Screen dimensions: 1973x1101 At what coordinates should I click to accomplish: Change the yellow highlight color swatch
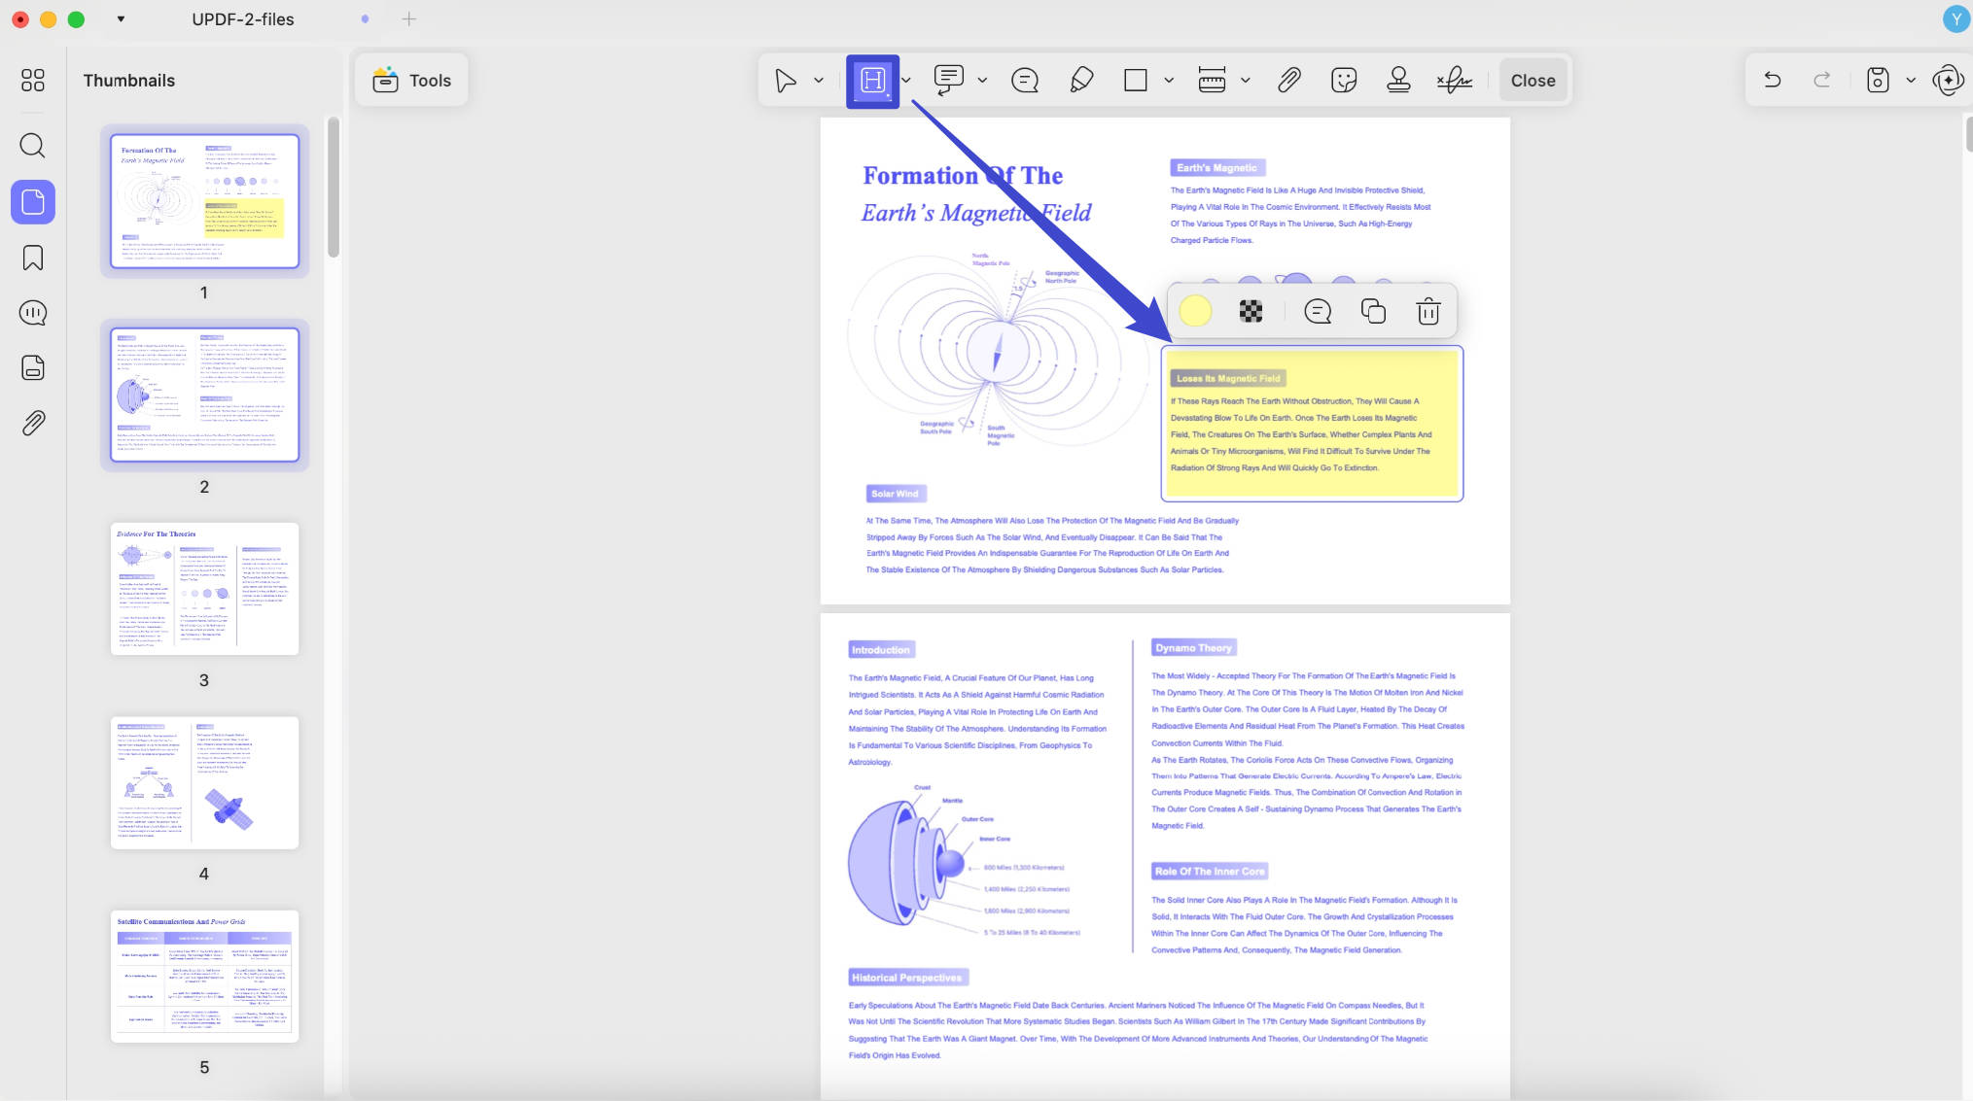(x=1195, y=311)
